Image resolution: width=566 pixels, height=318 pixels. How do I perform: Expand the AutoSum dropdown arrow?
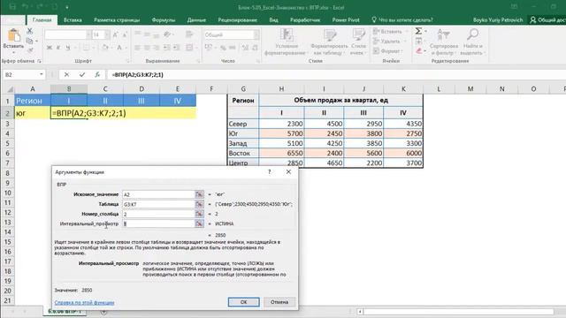click(x=425, y=32)
